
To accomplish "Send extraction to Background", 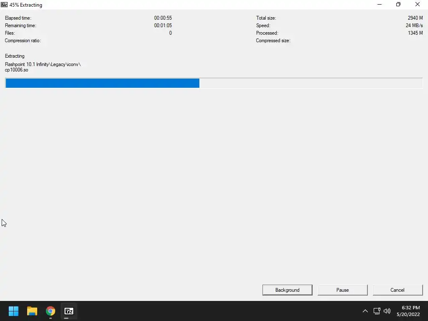I will tap(287, 290).
